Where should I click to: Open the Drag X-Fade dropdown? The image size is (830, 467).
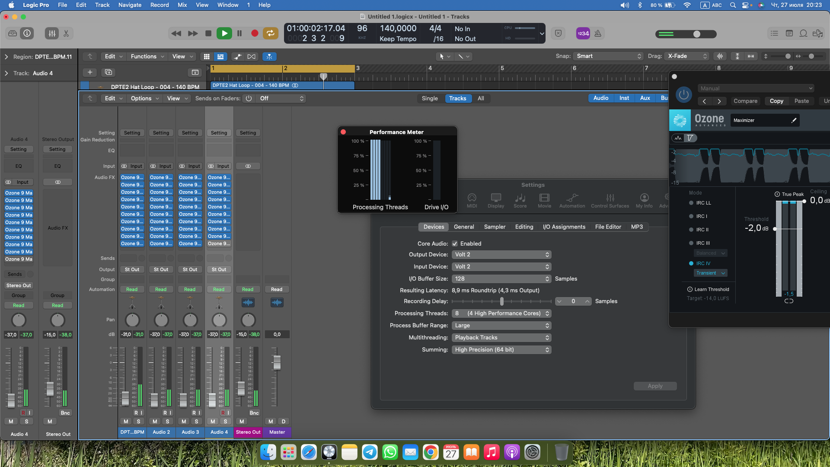click(x=687, y=56)
